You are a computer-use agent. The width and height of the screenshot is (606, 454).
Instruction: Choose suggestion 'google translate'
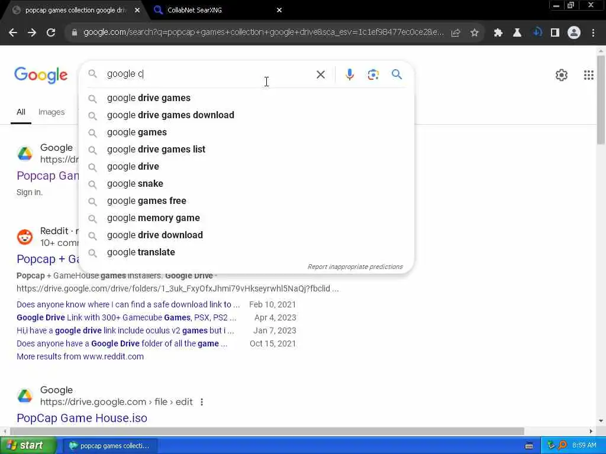coord(246,252)
